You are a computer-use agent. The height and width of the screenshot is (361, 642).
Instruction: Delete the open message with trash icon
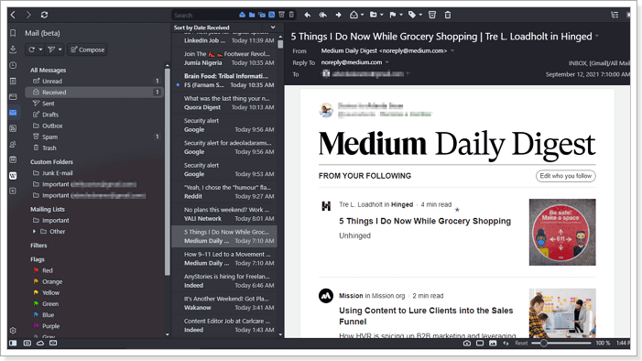[x=448, y=15]
